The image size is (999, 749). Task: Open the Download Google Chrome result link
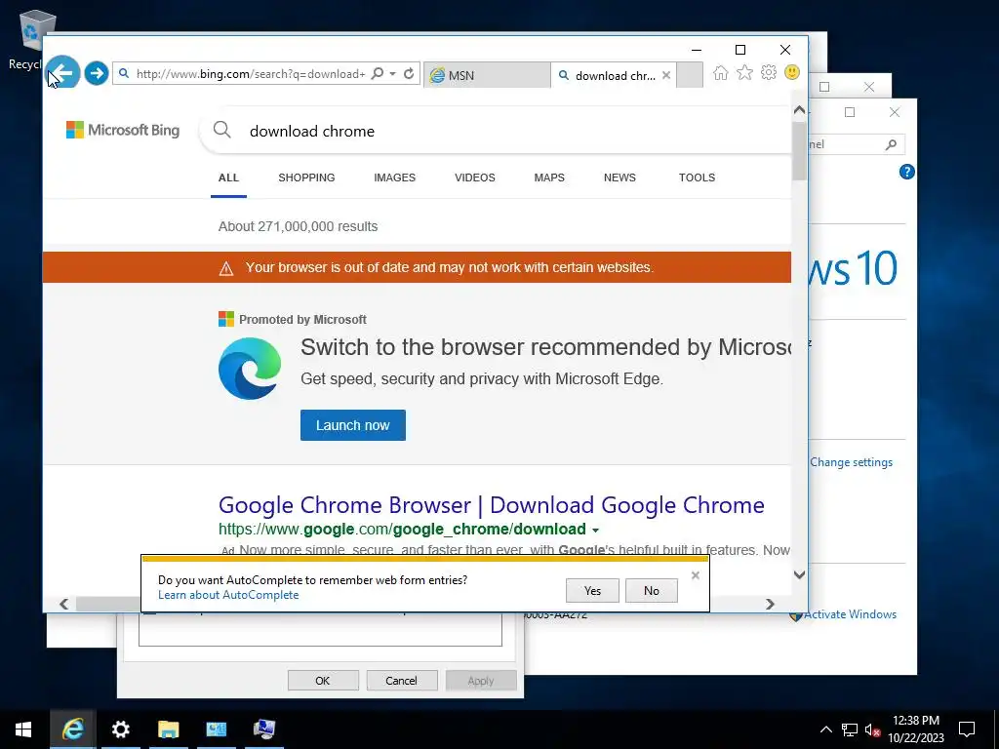pyautogui.click(x=492, y=505)
